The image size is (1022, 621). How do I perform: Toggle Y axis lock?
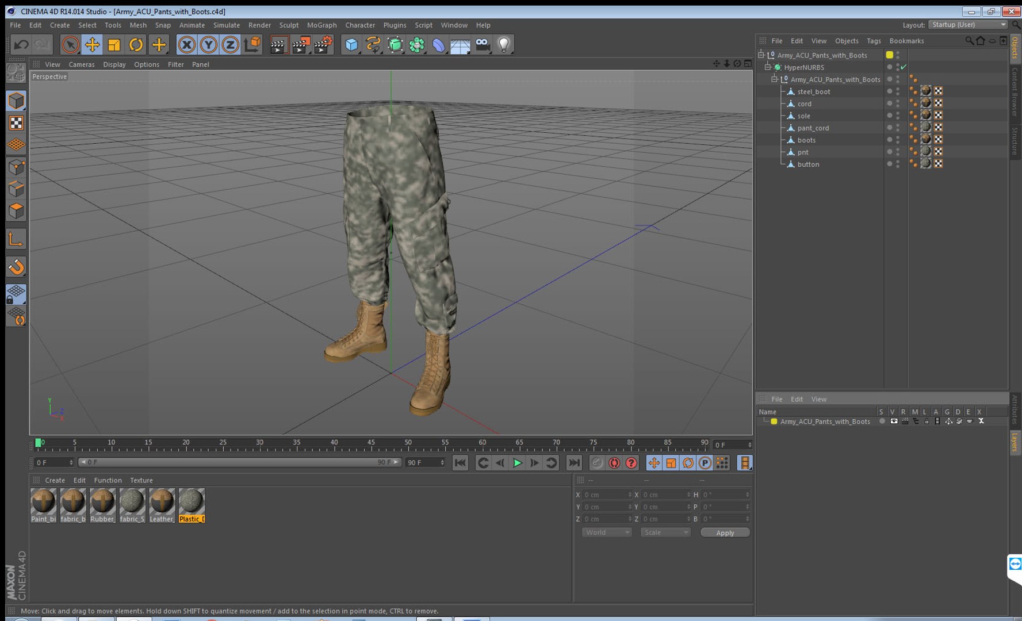point(208,44)
